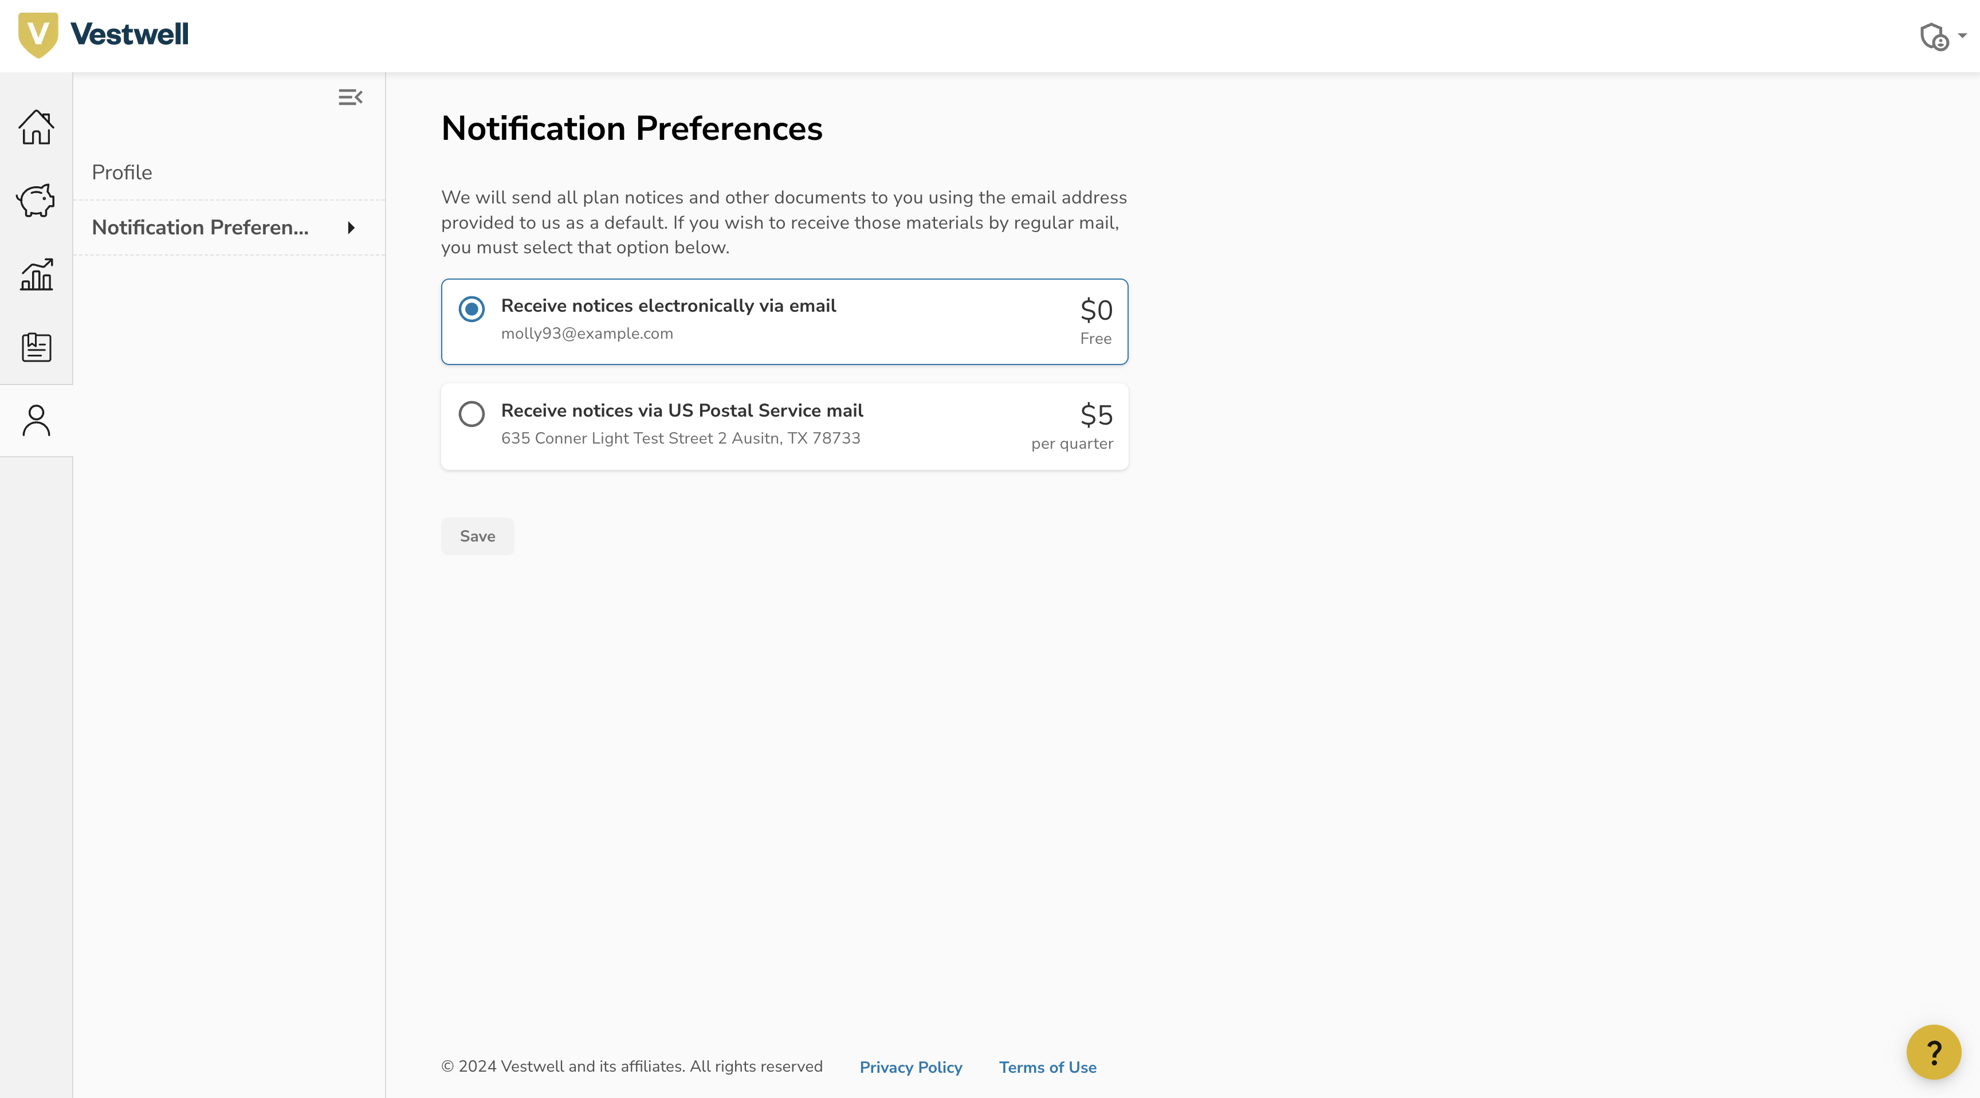1980x1098 pixels.
Task: Open the documents newspaper icon
Action: (36, 347)
